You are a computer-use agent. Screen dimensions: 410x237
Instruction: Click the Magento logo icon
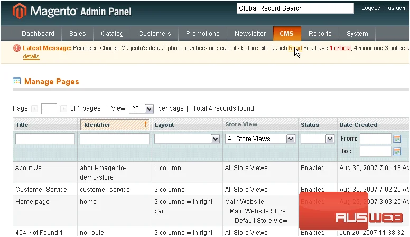click(20, 11)
